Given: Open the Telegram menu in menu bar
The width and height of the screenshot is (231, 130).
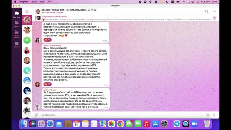Looking at the screenshot, I should pos(23,1).
